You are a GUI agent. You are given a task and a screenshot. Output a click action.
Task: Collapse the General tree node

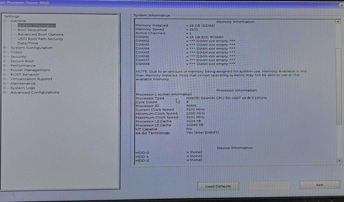click(5, 21)
